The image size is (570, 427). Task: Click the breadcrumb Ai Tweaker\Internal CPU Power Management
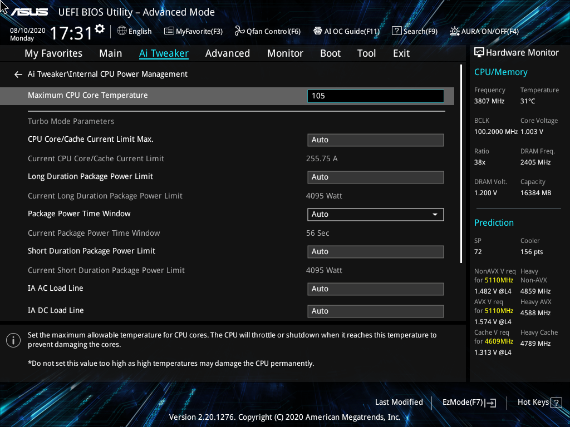pos(107,74)
